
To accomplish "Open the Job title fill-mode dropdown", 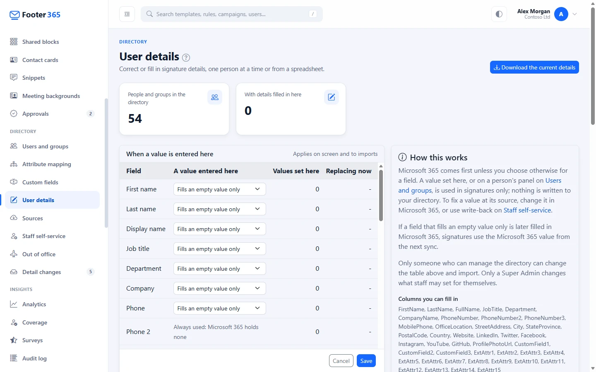I will [219, 249].
